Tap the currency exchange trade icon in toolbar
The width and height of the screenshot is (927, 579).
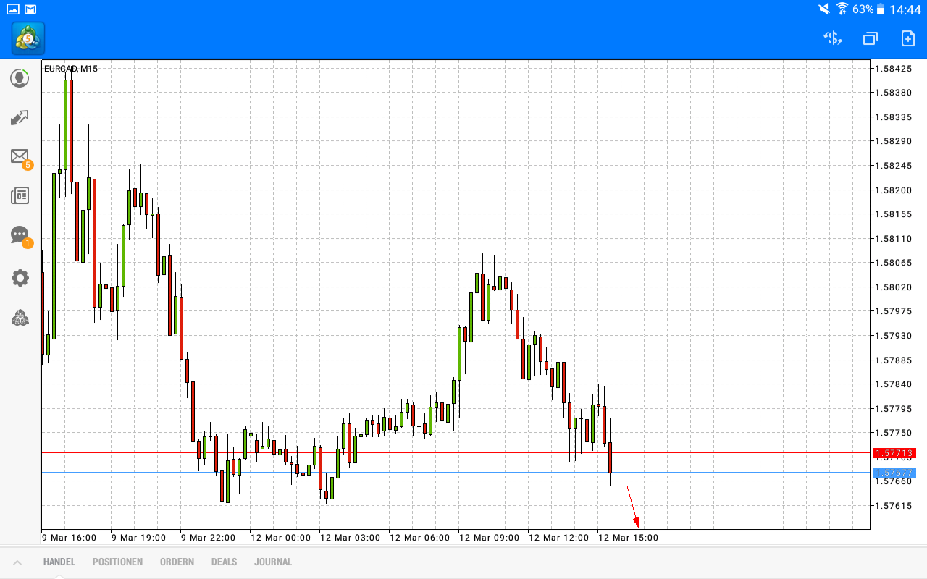click(832, 38)
